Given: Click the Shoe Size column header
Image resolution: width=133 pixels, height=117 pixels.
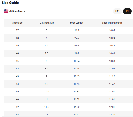Looking at the screenshot, I should coord(17,23).
